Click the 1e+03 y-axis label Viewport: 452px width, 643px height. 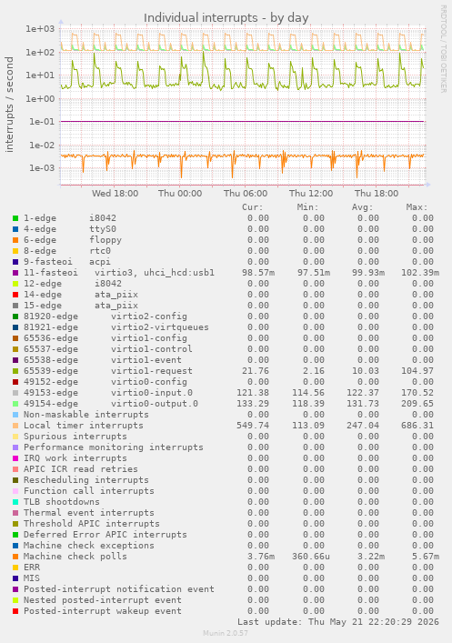coord(40,29)
